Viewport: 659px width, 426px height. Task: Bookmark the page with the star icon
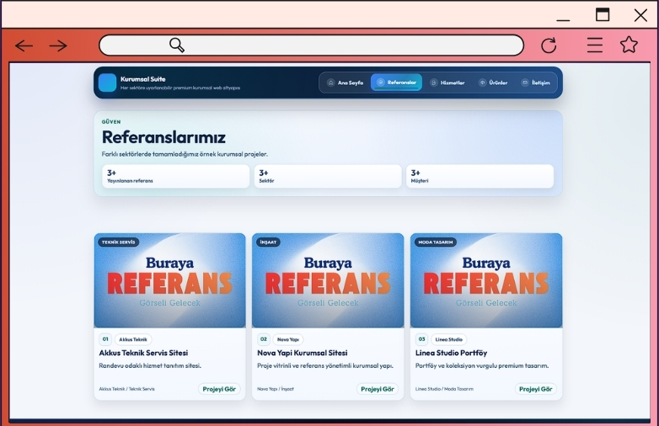pyautogui.click(x=629, y=45)
